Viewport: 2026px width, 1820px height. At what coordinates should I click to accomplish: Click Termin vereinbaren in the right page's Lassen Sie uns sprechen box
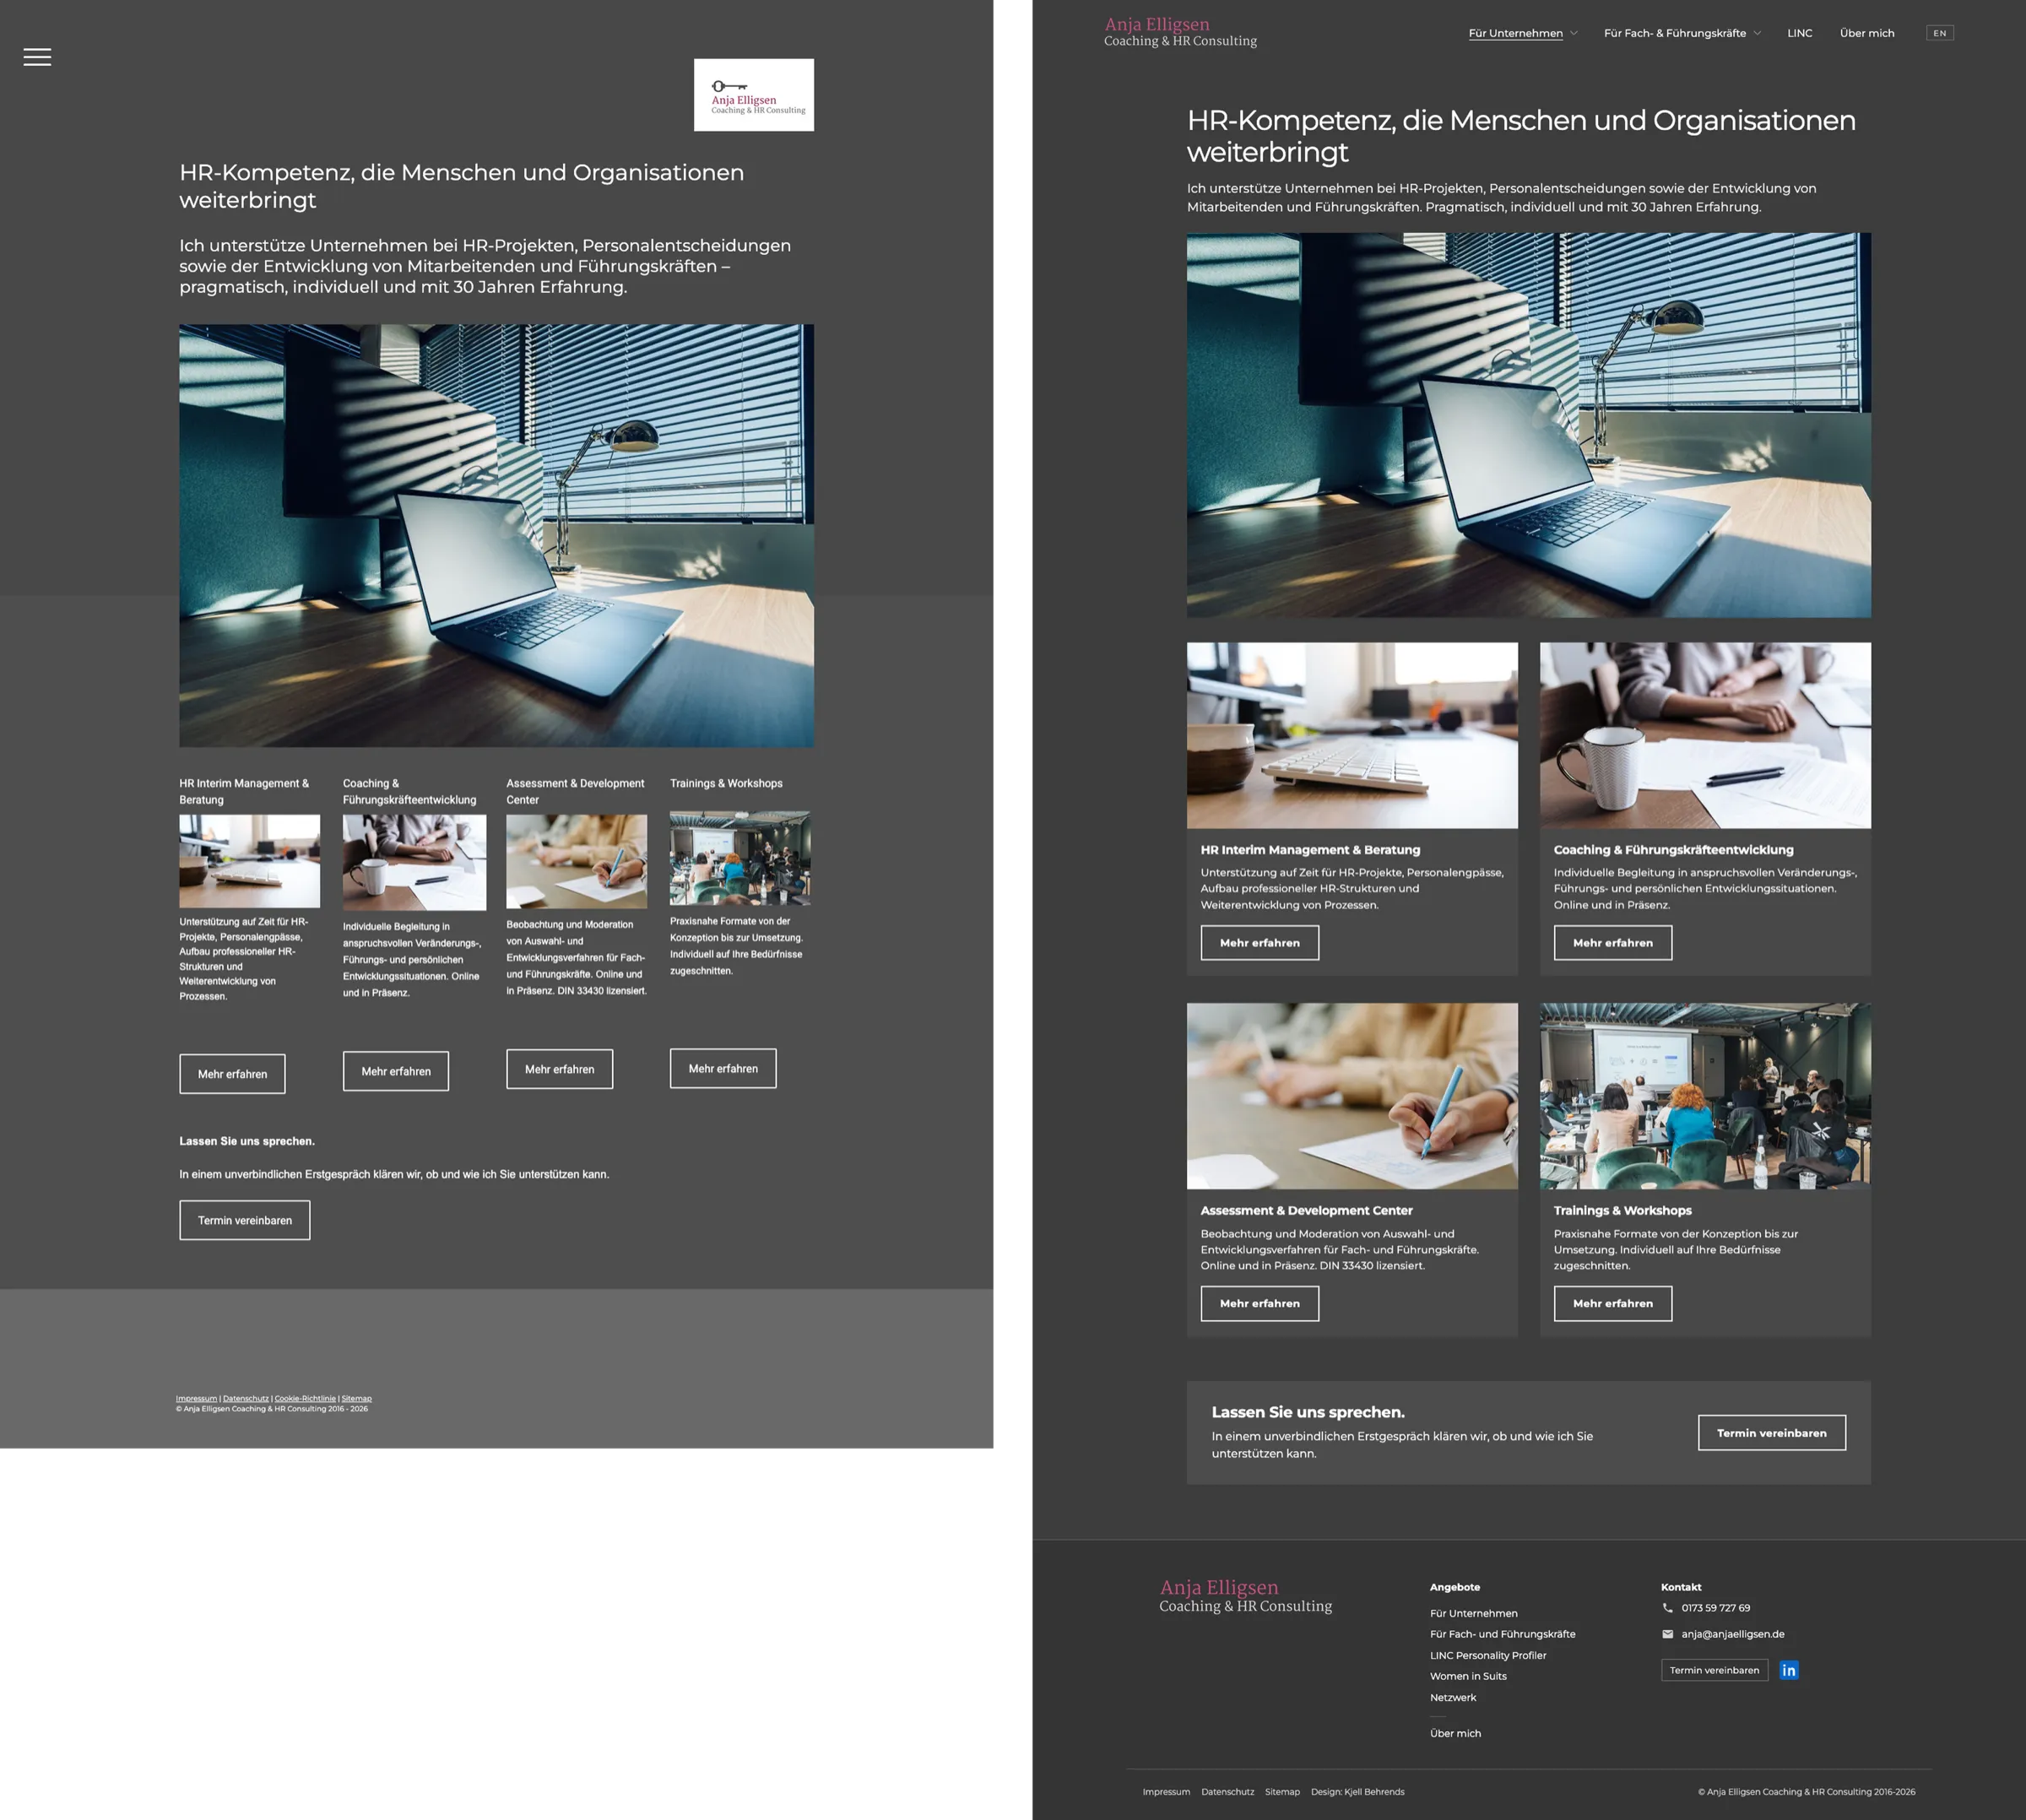pos(1771,1433)
